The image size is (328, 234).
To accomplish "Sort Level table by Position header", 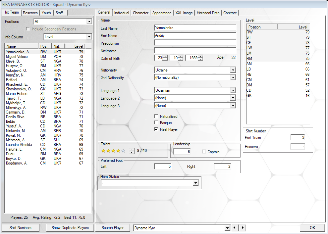I will tap(262, 27).
